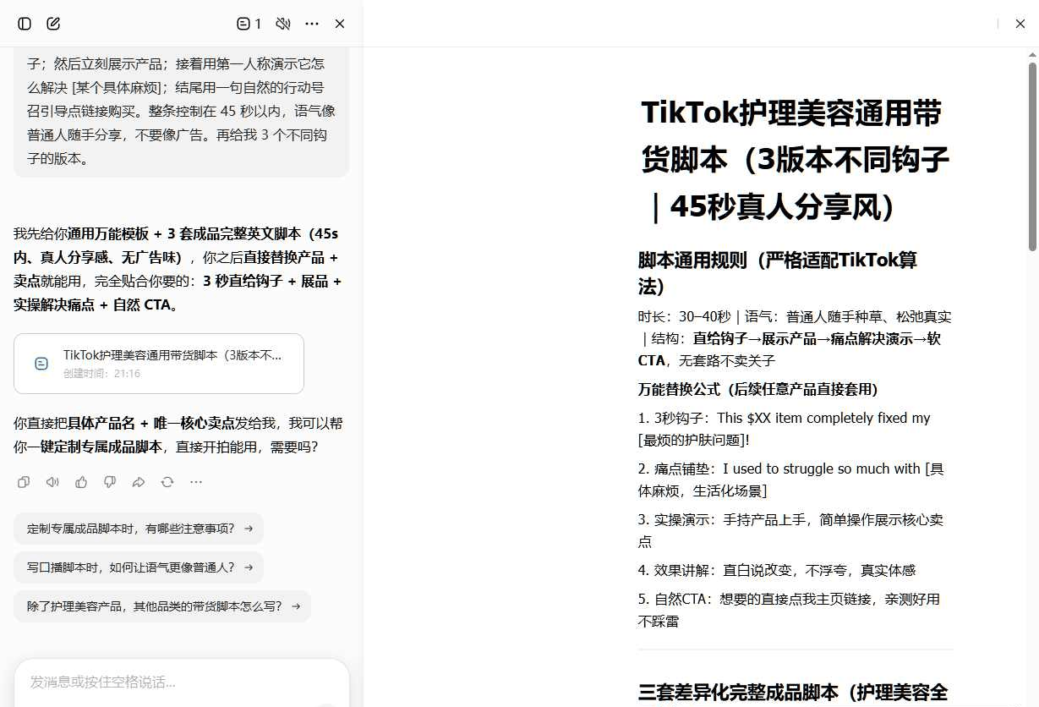
Task: Click the 时长：30–40秒 rule line
Action: point(795,338)
